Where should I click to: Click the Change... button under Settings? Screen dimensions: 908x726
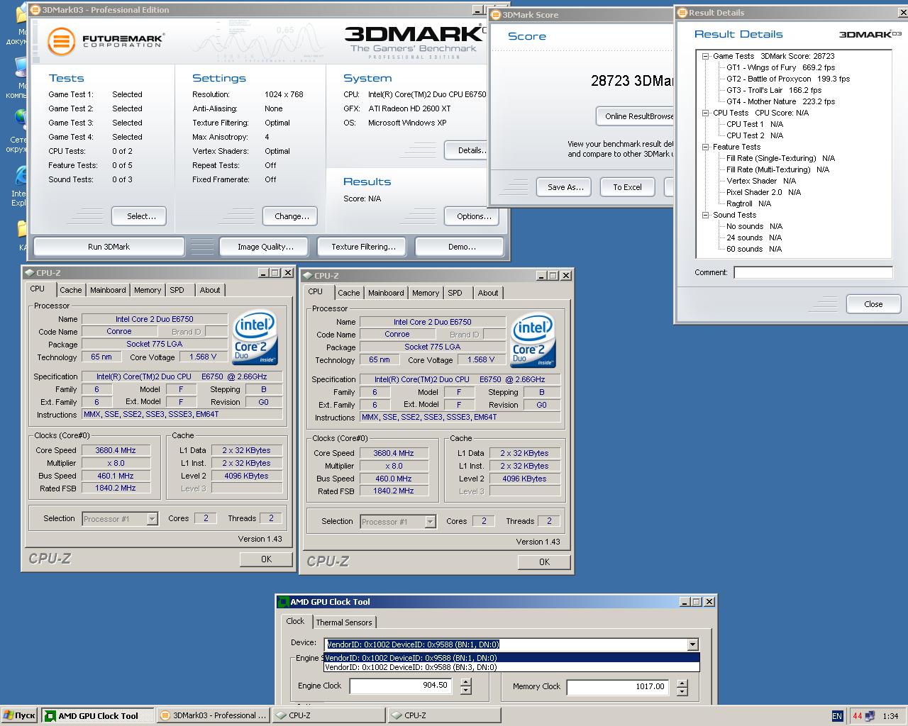pyautogui.click(x=290, y=216)
